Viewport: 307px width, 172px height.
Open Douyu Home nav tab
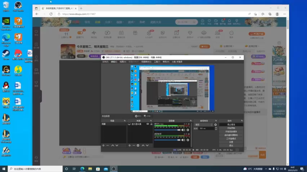[87, 22]
